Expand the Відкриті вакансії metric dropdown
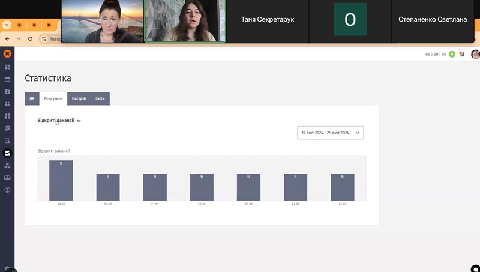This screenshot has width=480, height=272. click(x=59, y=120)
